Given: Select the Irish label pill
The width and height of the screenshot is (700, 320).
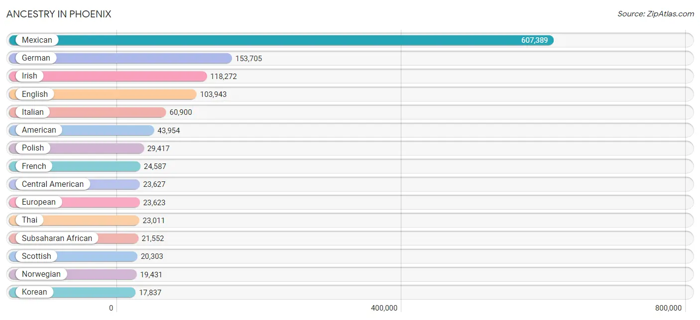Looking at the screenshot, I should coord(29,76).
